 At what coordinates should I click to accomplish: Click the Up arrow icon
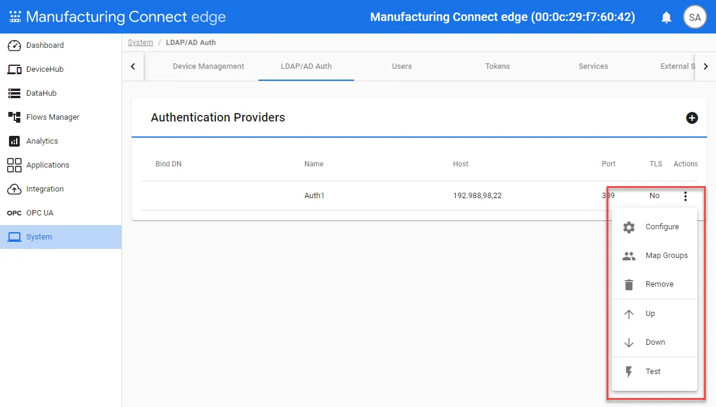[x=629, y=314]
